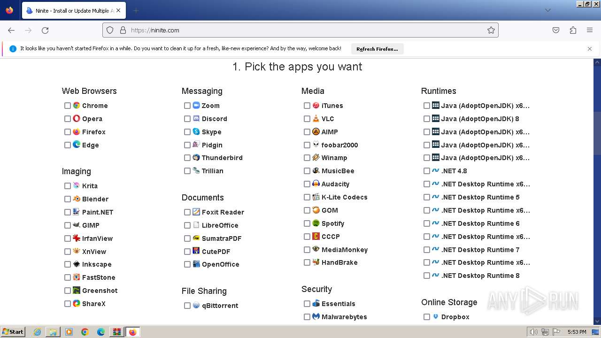The width and height of the screenshot is (601, 338).
Task: Click the HandBrake app icon
Action: [316, 262]
